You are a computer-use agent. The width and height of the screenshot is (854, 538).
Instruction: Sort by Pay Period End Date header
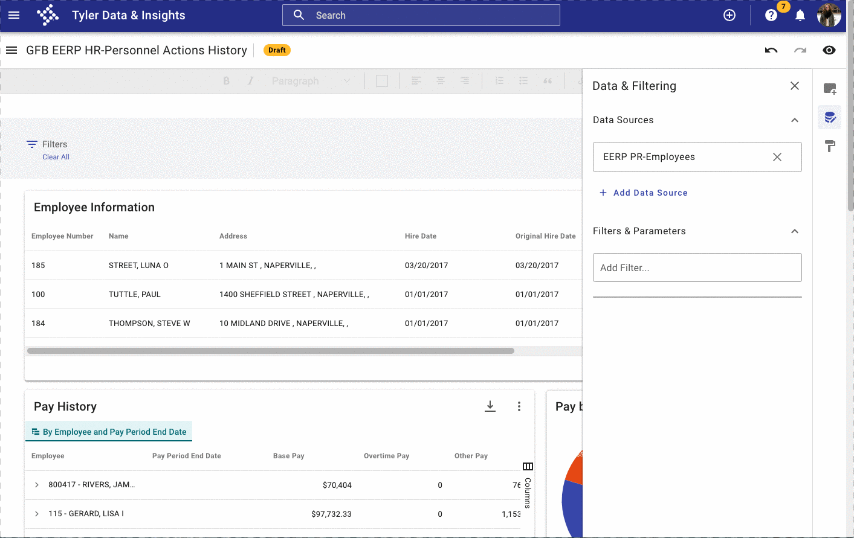[186, 456]
